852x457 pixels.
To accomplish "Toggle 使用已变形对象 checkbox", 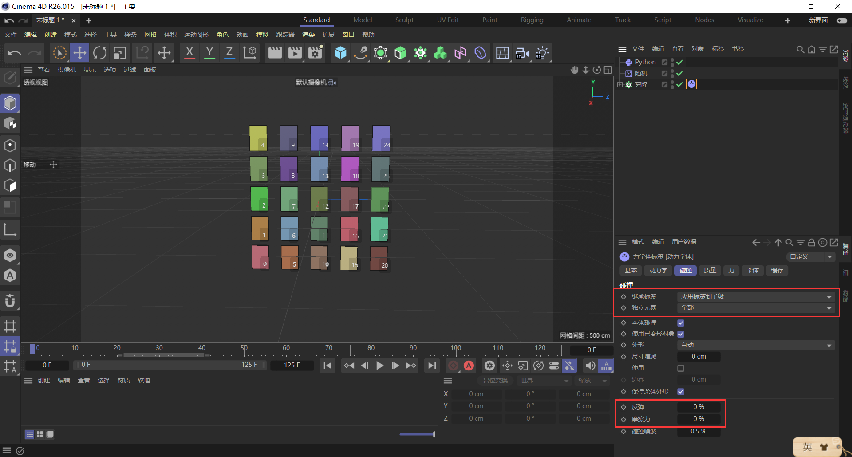I will click(681, 334).
